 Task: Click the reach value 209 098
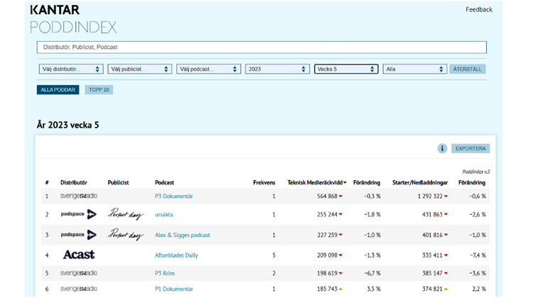click(327, 255)
